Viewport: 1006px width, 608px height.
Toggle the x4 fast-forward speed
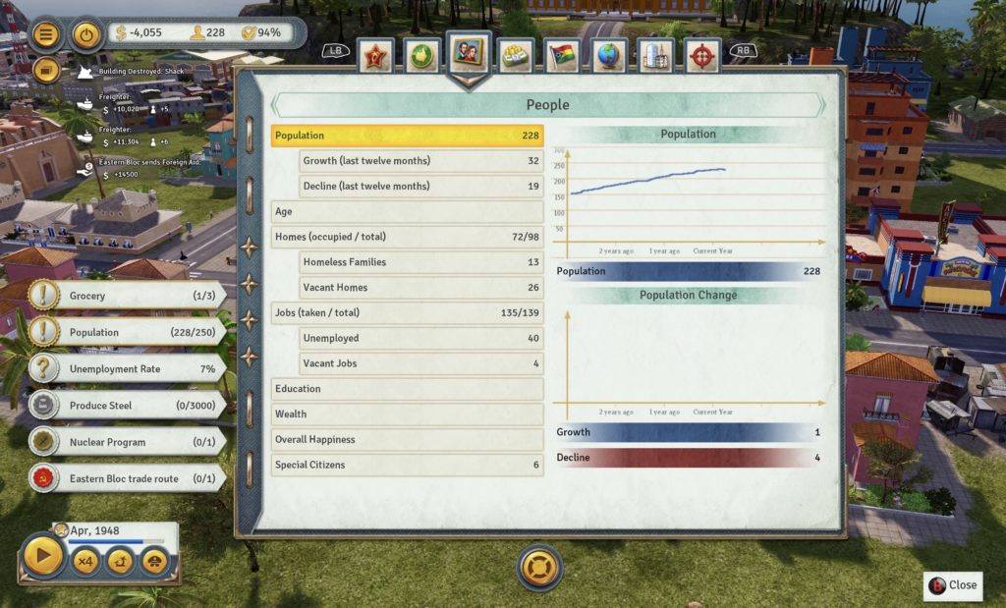click(86, 562)
